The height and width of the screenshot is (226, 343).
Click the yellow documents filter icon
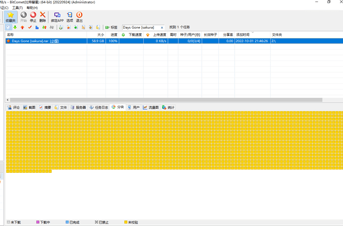(x=98, y=27)
